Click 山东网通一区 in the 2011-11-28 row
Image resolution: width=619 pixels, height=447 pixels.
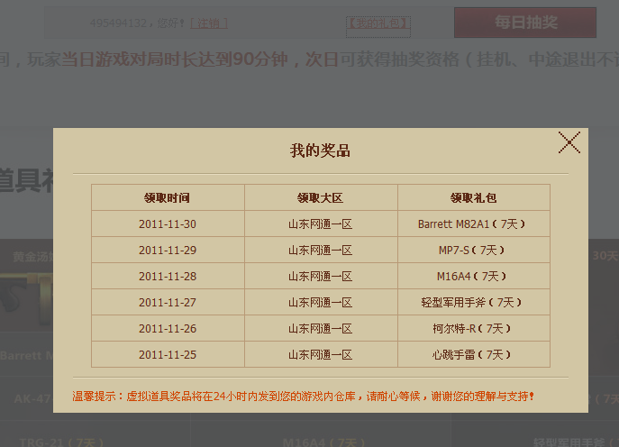pos(320,276)
